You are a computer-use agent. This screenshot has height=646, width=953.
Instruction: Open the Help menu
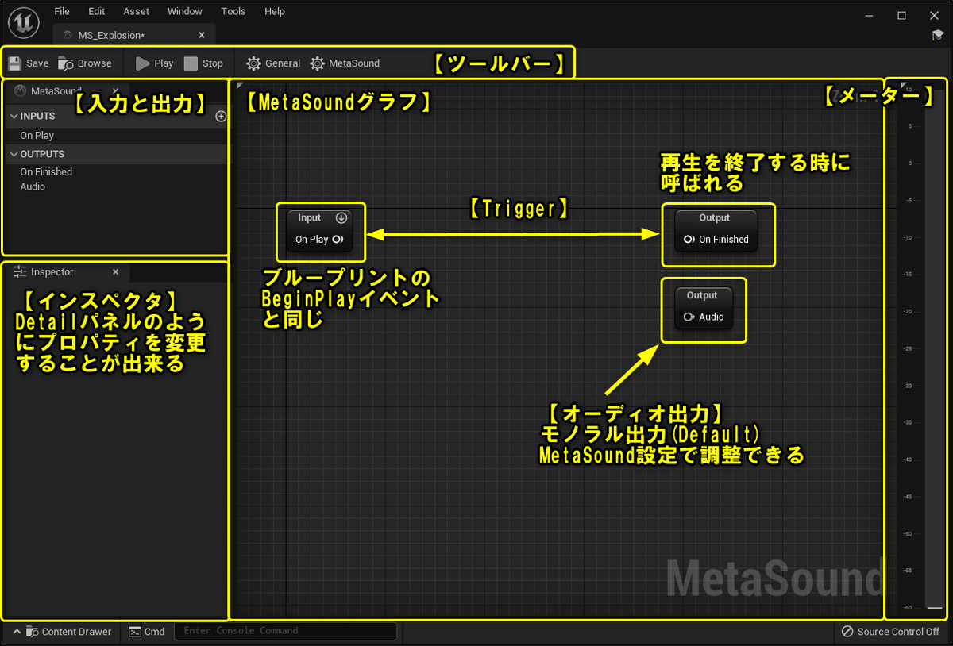pyautogui.click(x=275, y=11)
